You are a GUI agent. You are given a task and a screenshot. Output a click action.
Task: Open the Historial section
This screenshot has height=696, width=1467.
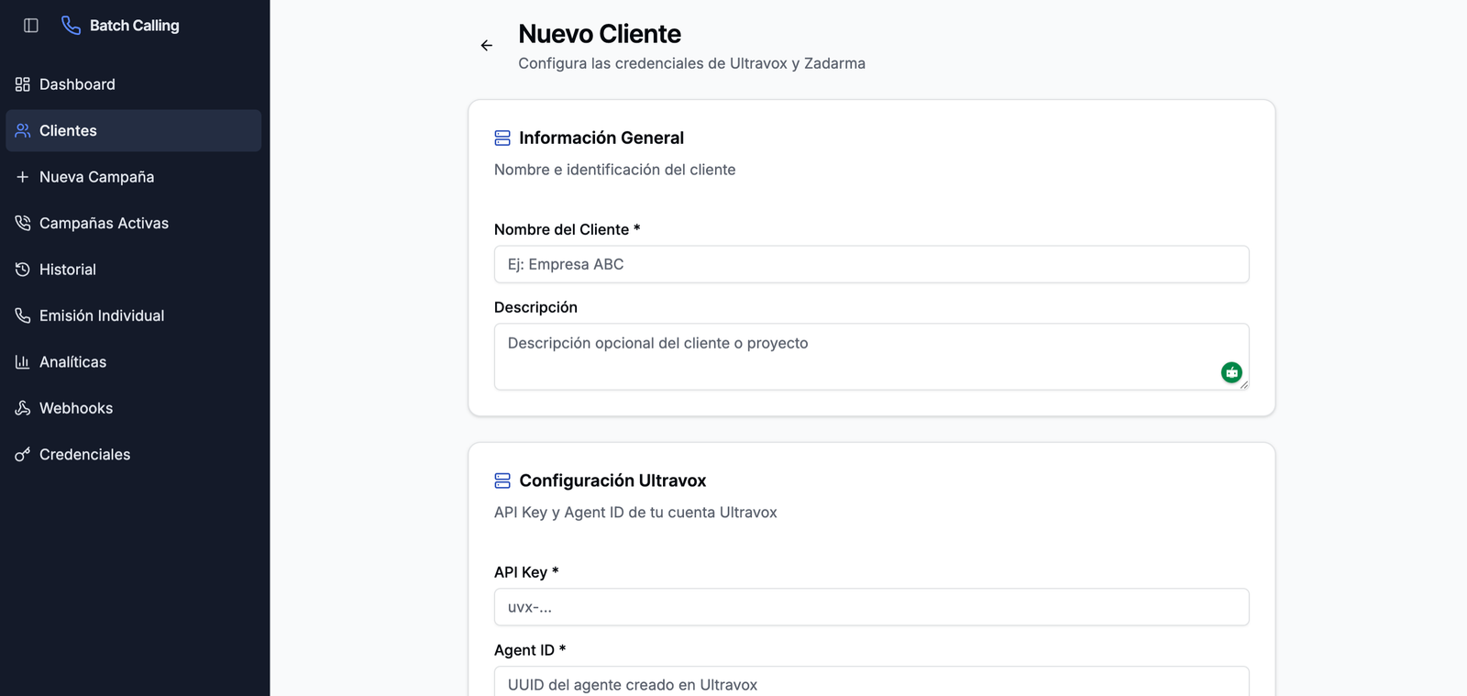pyautogui.click(x=134, y=270)
